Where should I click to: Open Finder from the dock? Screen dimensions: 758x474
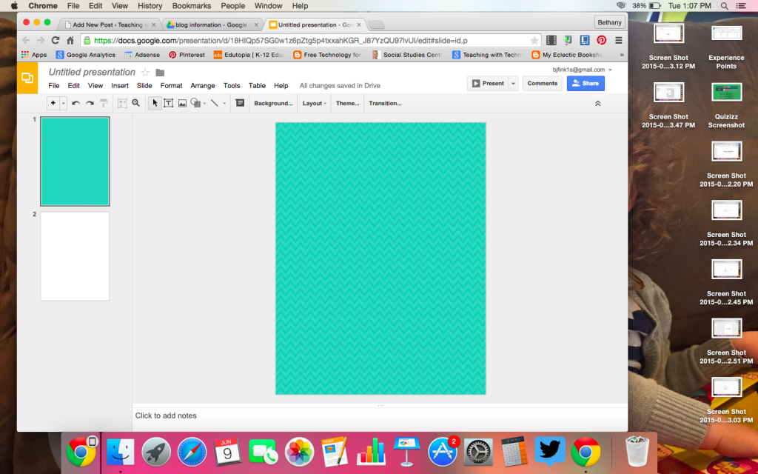120,453
